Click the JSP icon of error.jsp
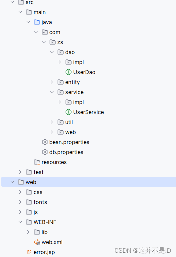The width and height of the screenshot is (176, 257). click(x=29, y=252)
